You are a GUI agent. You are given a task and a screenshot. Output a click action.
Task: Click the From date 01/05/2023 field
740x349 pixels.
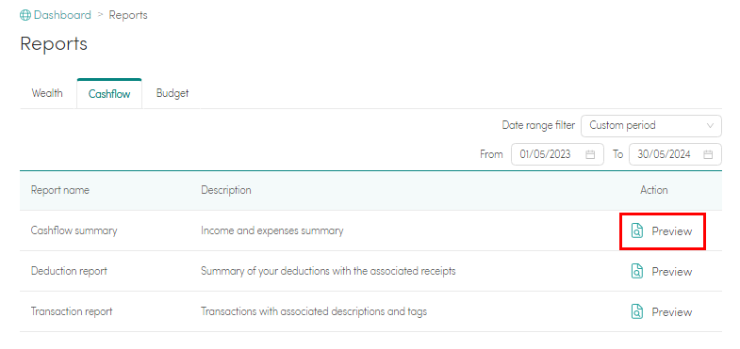(x=557, y=154)
